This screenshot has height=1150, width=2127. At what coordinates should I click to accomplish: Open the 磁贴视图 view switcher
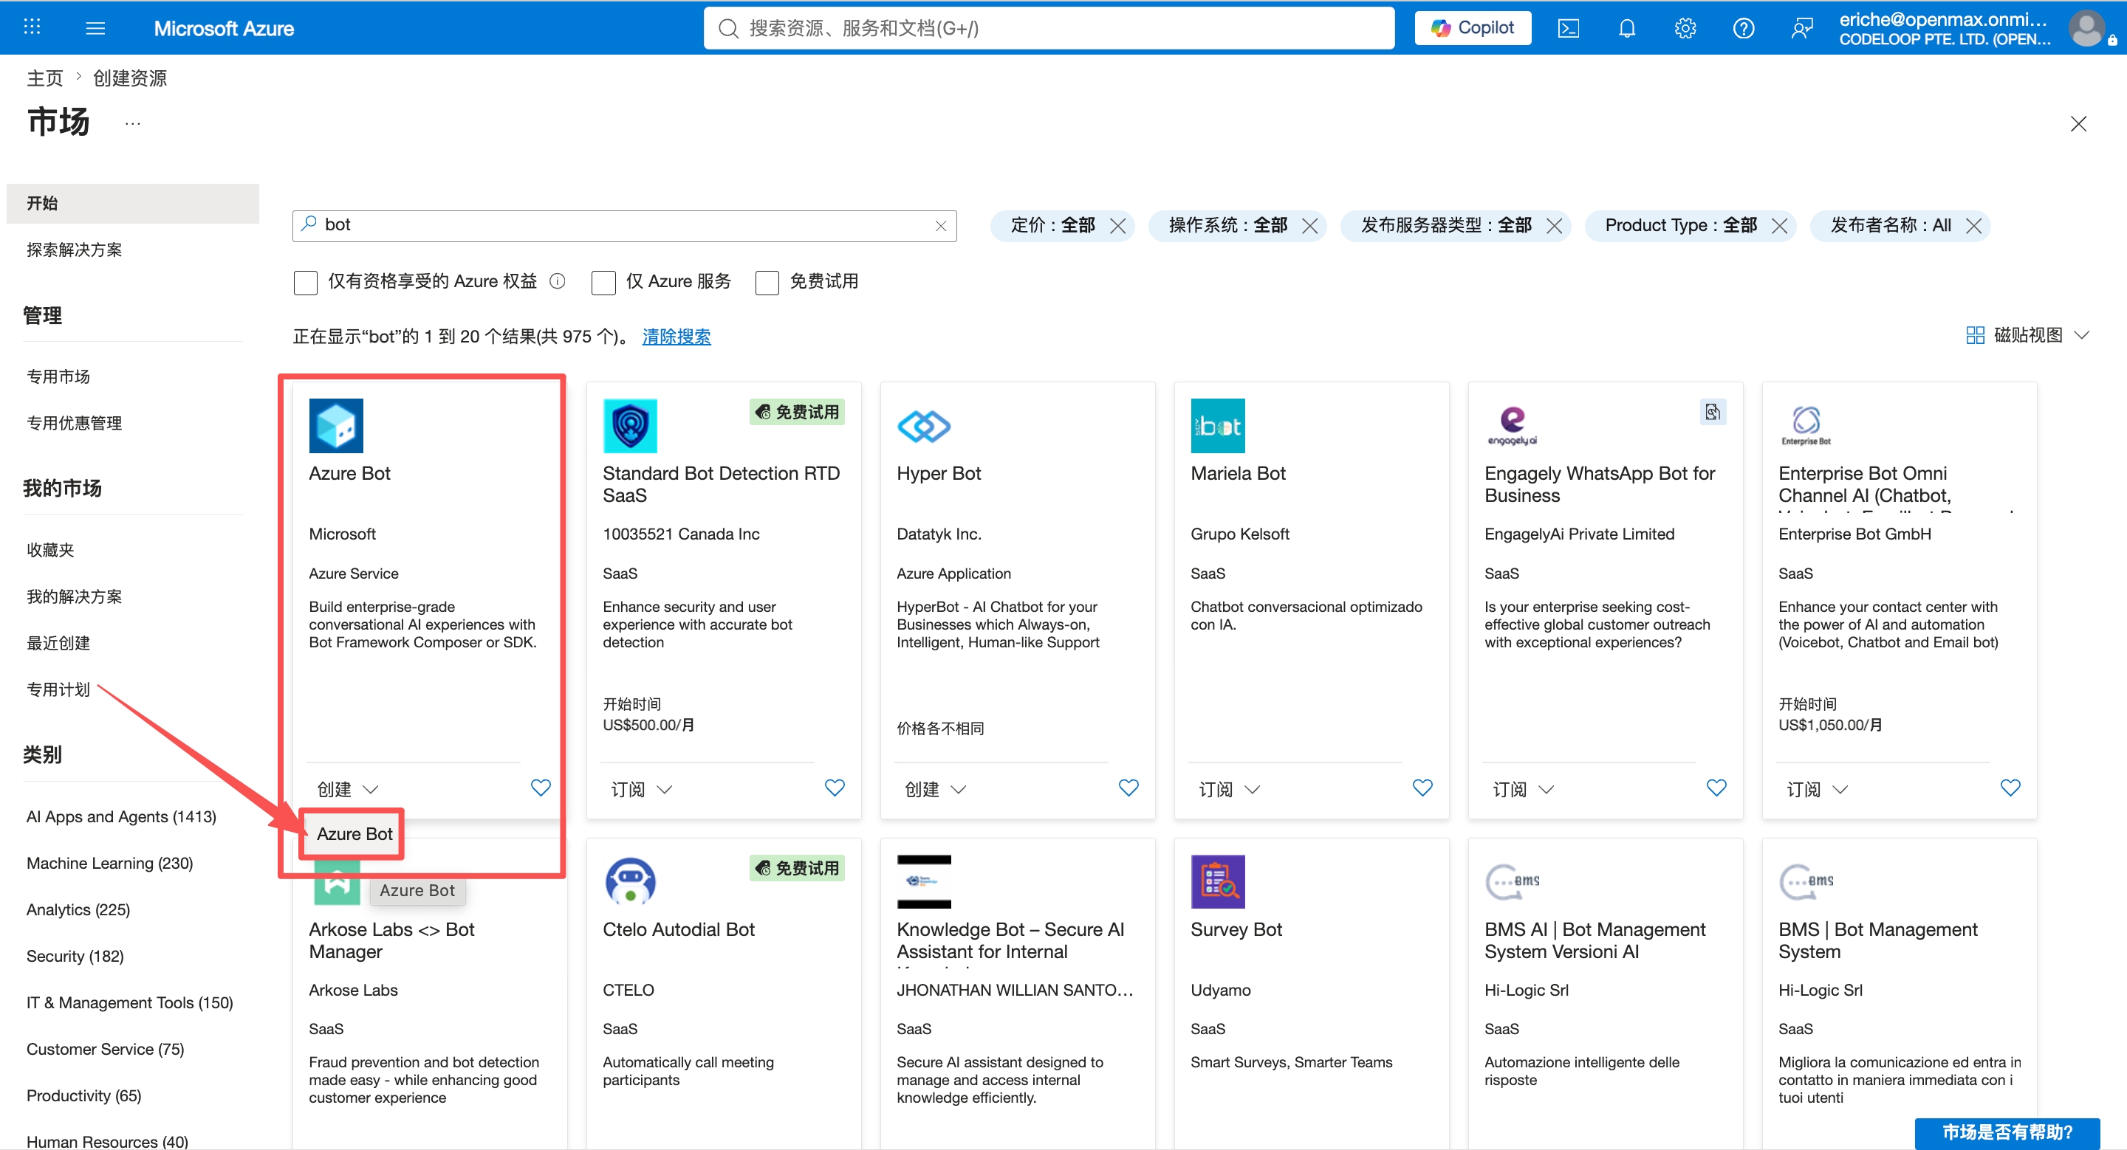[2028, 335]
